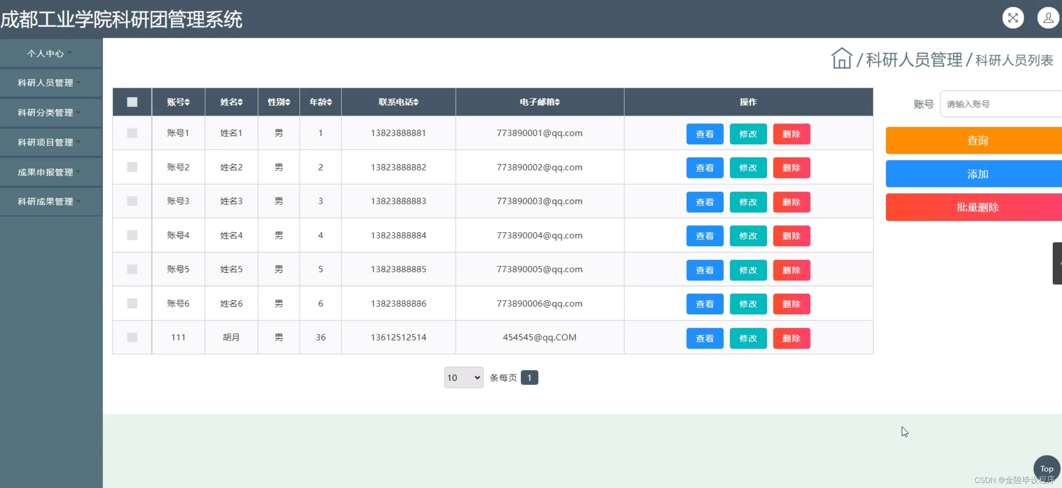
Task: Click the fullscreen toggle icon in header
Action: [1013, 18]
